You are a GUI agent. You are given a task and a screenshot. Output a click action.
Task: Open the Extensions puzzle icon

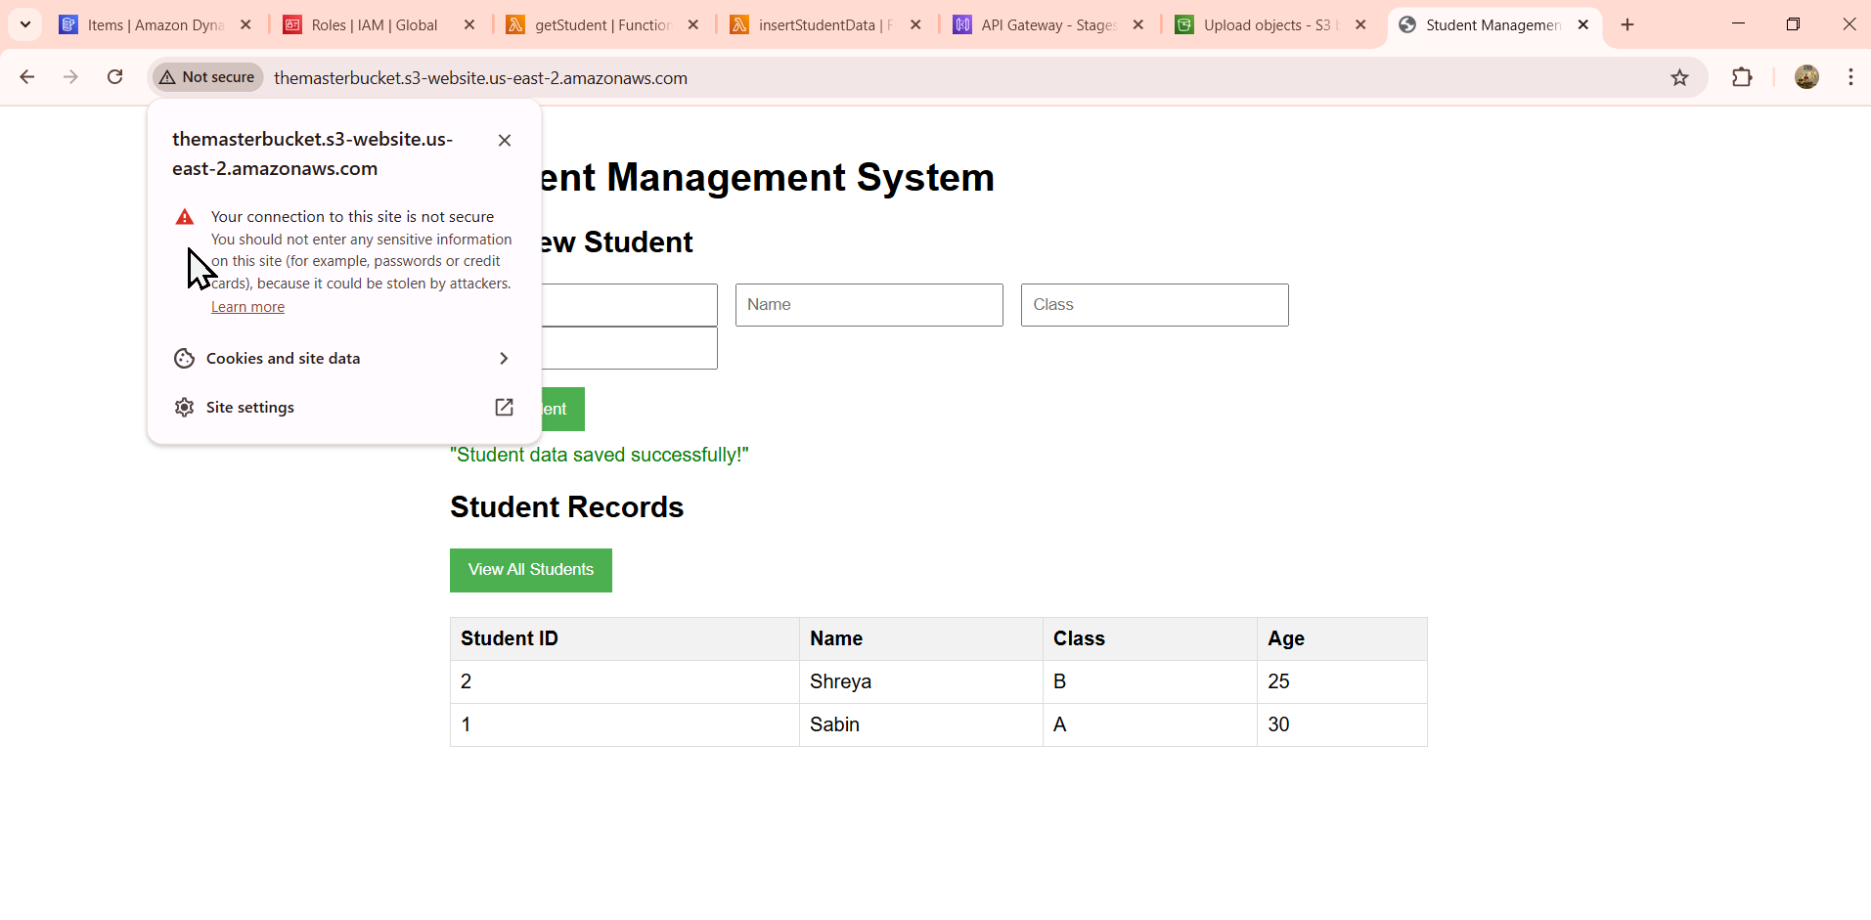point(1742,77)
